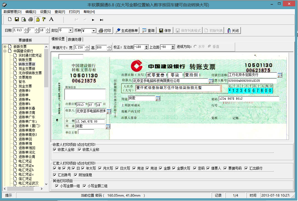This screenshot has height=201, width=298.
Task: Open the 币种 currency dropdown
Action: 94,31
